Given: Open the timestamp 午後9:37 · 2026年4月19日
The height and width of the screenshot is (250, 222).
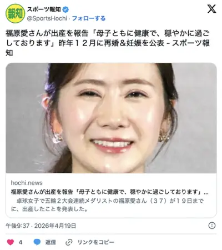Looking at the screenshot, I should pos(41,226).
